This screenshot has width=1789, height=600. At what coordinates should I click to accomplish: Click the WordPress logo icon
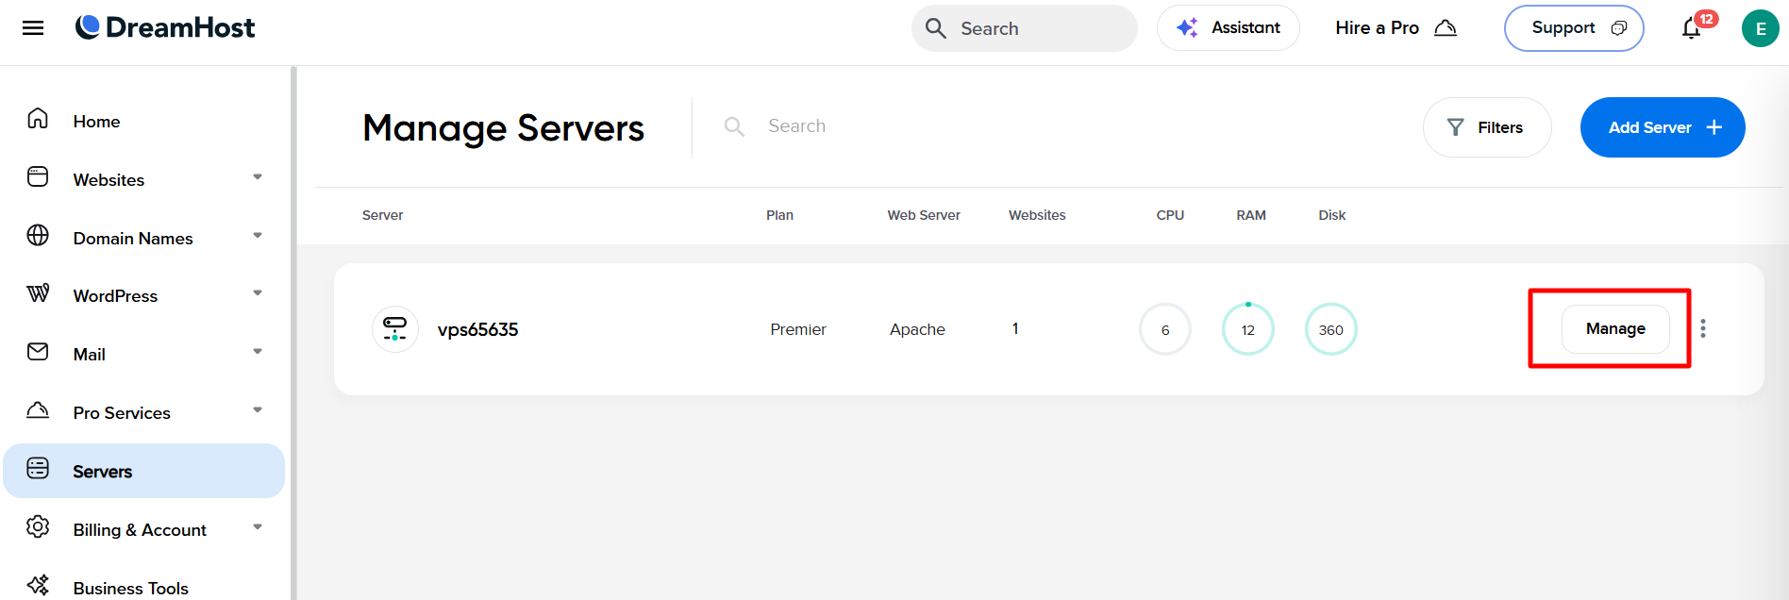coord(38,293)
